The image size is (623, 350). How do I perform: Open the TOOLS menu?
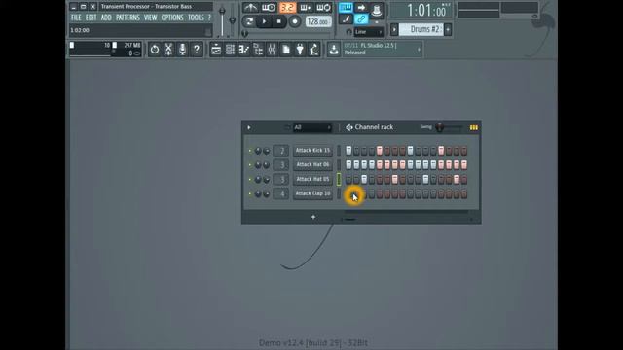point(196,17)
